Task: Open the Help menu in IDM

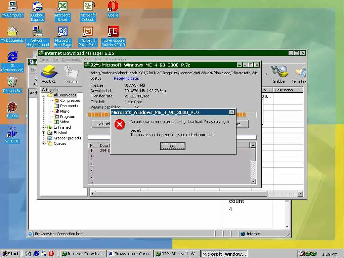Action: [x=98, y=59]
